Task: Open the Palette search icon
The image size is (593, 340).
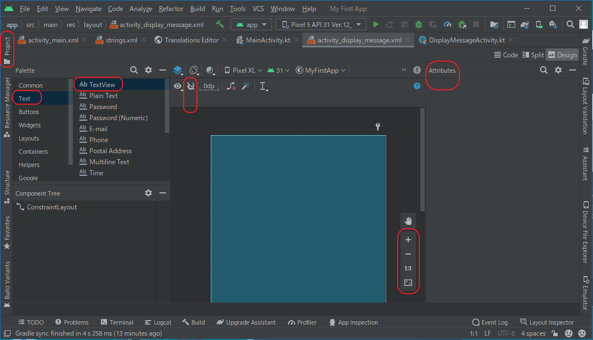Action: click(x=133, y=71)
